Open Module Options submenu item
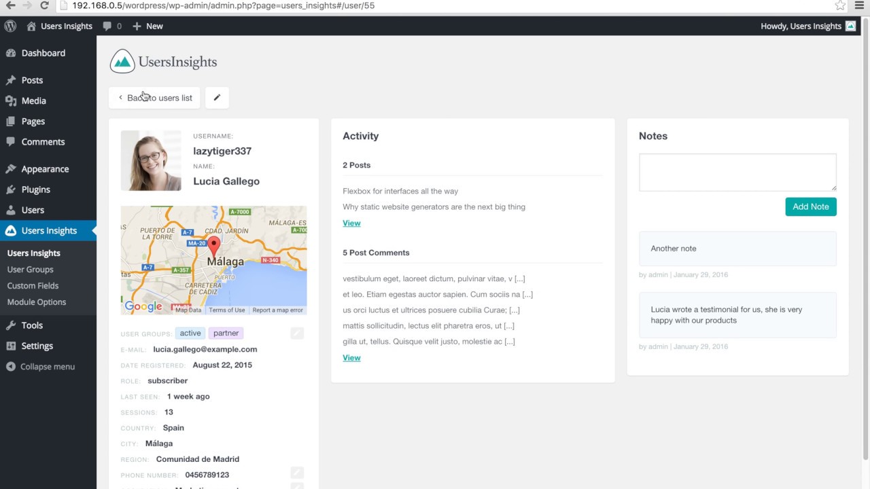 click(x=37, y=302)
